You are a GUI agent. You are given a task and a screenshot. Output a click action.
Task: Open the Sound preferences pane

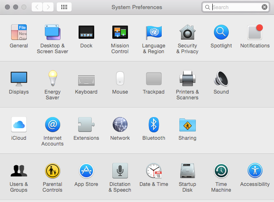pos(221,78)
